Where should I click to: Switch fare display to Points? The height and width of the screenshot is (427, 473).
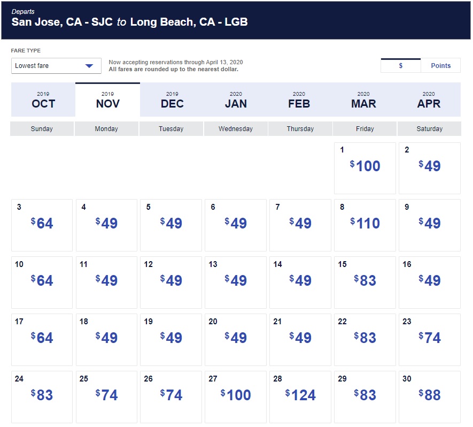click(x=440, y=65)
